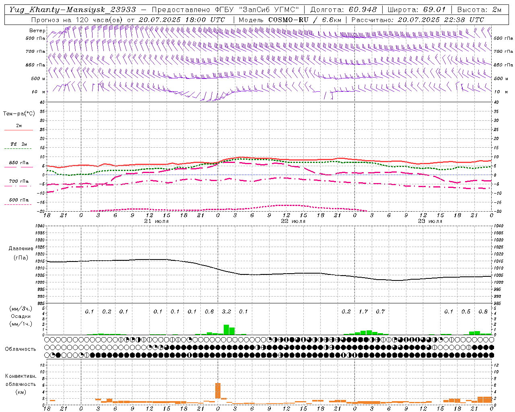Screen dimensions: 515x412
Task: Click the (мм/3ч.) unit label
Action: pyautogui.click(x=21, y=309)
